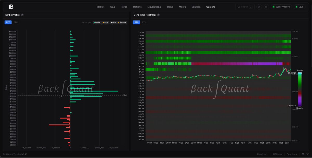Open the See docs link

click(x=292, y=154)
